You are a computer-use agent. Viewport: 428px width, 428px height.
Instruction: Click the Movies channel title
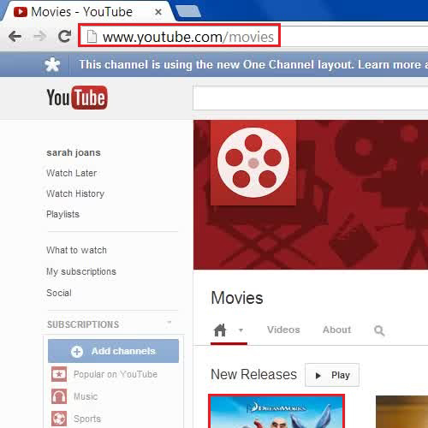click(x=237, y=298)
